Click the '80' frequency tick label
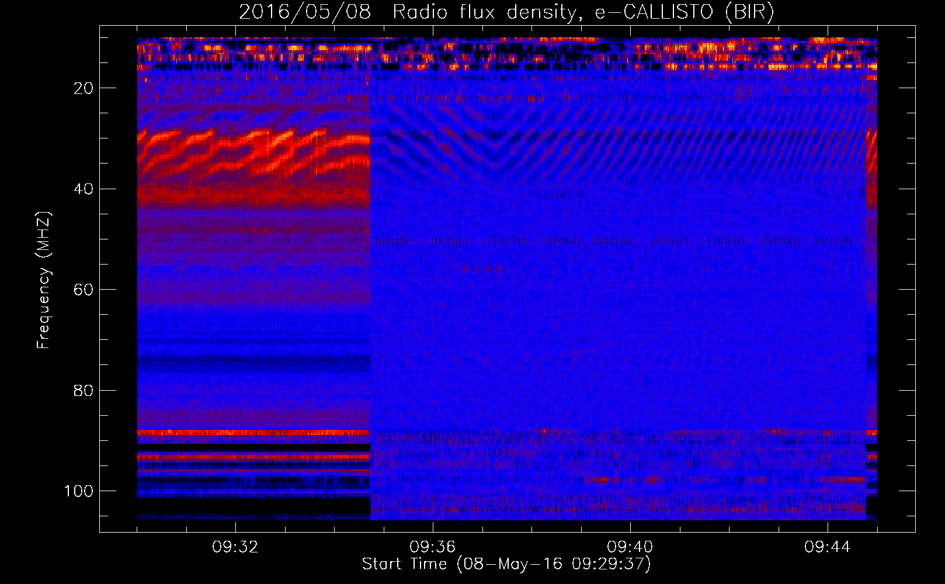Viewport: 945px width, 584px height. 84,390
